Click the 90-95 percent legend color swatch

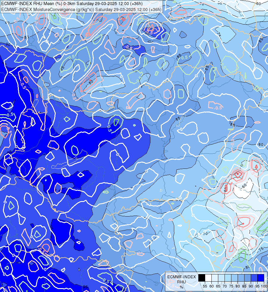tap(254, 278)
